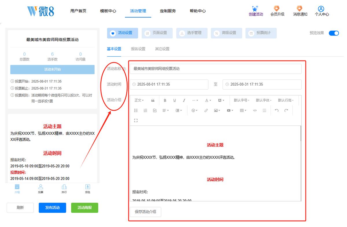347x227 pixels.
Task: Redo the last editor change
Action: coord(286,110)
